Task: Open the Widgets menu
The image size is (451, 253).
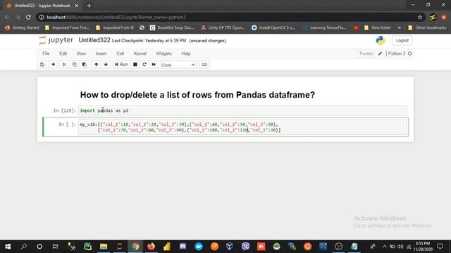Action: (x=163, y=53)
